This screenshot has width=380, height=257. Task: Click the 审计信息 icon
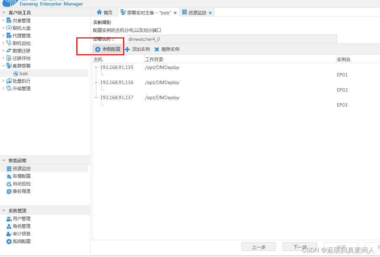(x=9, y=234)
